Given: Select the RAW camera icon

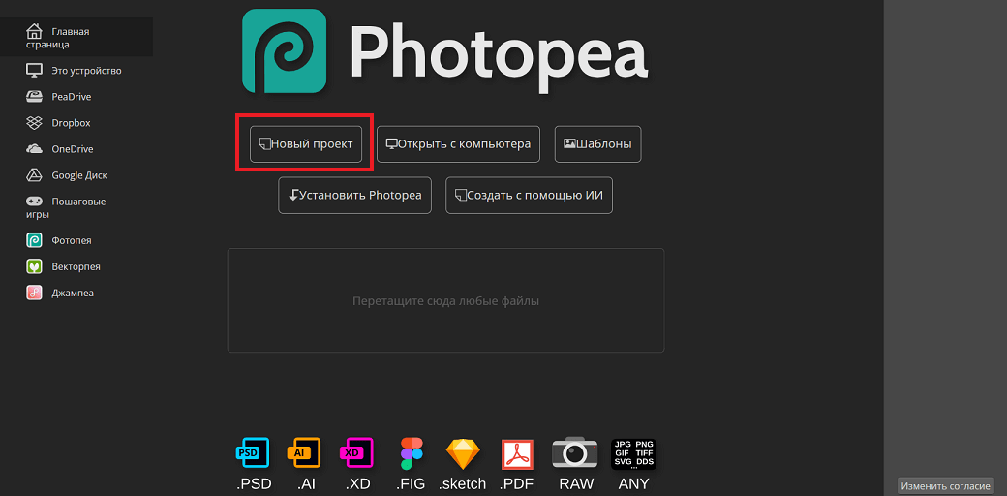Looking at the screenshot, I should click(575, 452).
